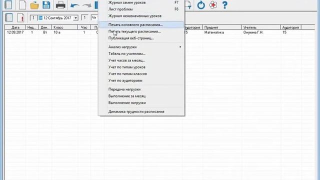This screenshot has width=320, height=180.
Task: Expand the 'Анализ нагрузки' submenu
Action: (141, 47)
